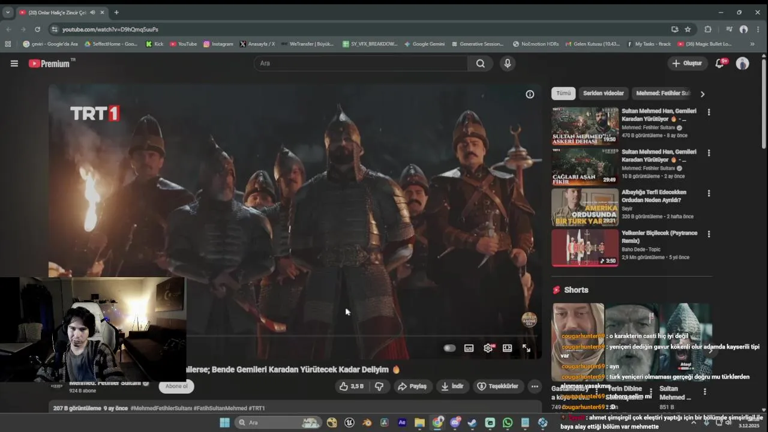Subscribe with Abone ol button
This screenshot has width=768, height=432.
click(x=176, y=386)
